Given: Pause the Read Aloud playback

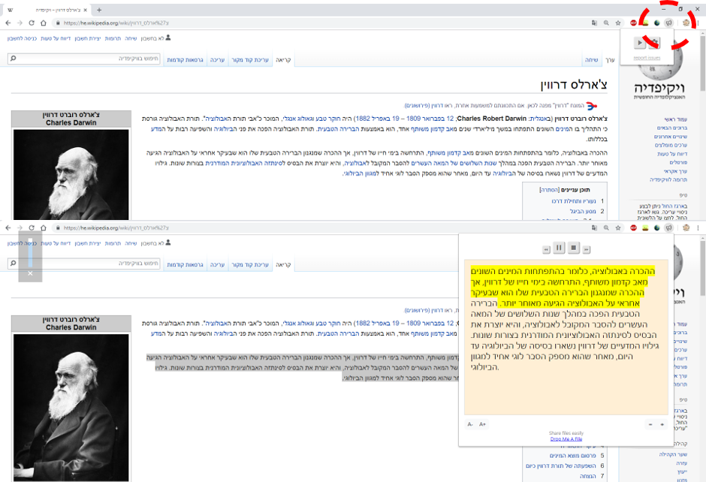Looking at the screenshot, I should click(559, 248).
